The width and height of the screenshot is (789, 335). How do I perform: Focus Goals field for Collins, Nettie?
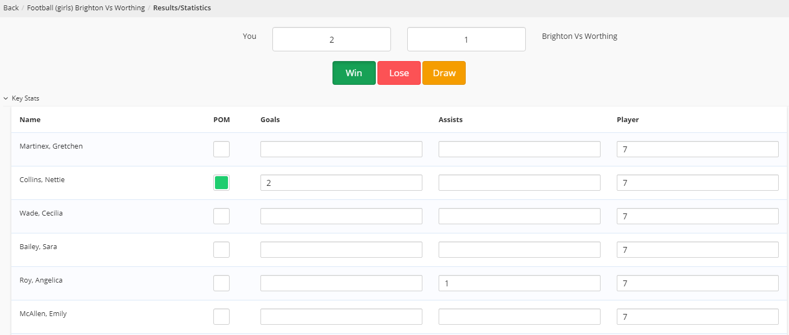[x=341, y=183]
